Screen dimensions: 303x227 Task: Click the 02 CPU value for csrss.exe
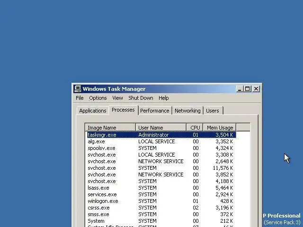pos(196,208)
